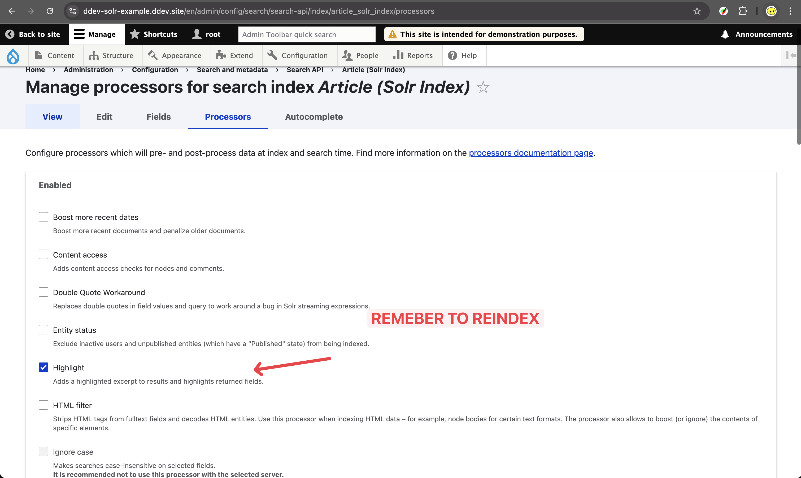Click the Drupal drop logo icon
The height and width of the screenshot is (478, 801).
click(13, 56)
